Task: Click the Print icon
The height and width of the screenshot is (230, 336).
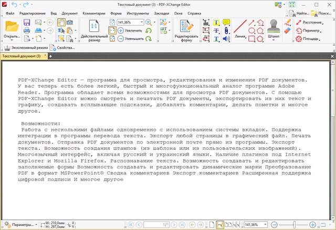Action: point(27,31)
